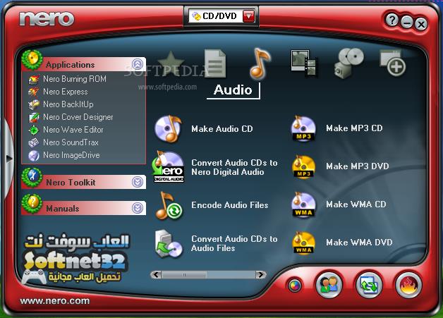Click the Make WMA DVD icon
Image resolution: width=443 pixels, height=318 pixels.
click(x=304, y=243)
